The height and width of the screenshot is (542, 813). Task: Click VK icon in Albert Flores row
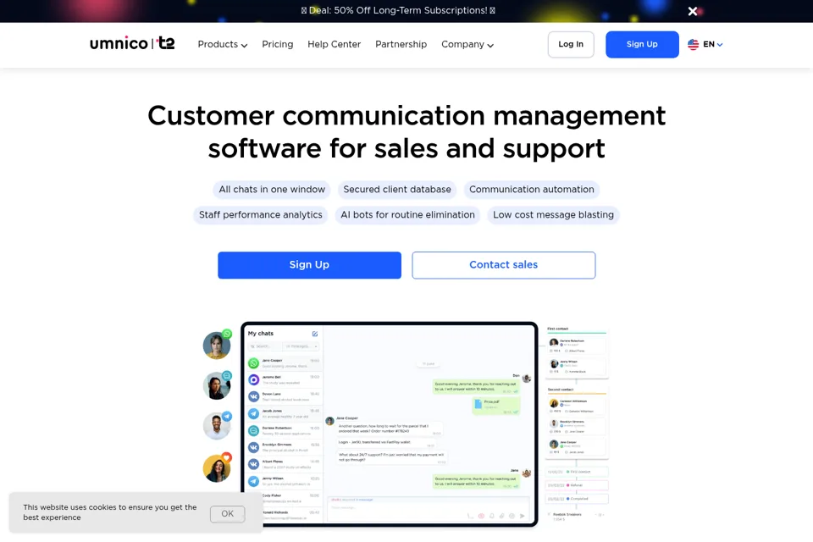point(253,464)
